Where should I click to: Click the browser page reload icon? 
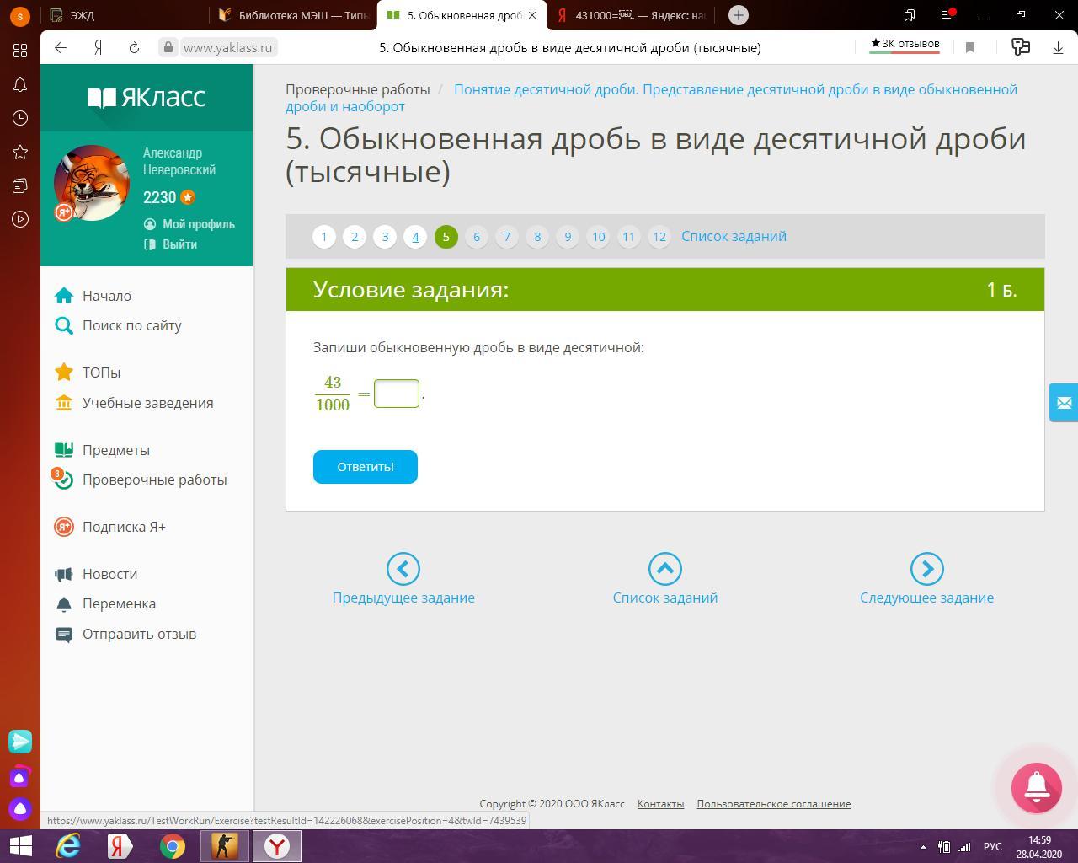tap(134, 48)
